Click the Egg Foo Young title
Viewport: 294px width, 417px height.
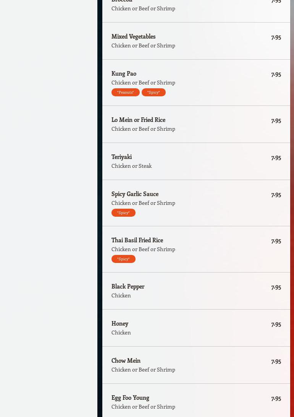tap(130, 398)
